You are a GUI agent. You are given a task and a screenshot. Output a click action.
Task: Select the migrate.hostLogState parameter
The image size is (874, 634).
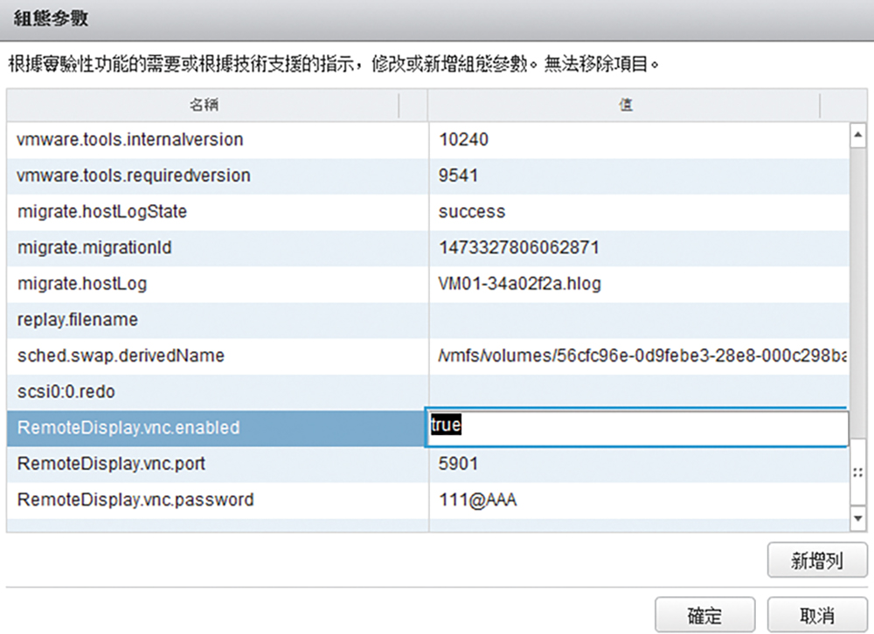[102, 212]
